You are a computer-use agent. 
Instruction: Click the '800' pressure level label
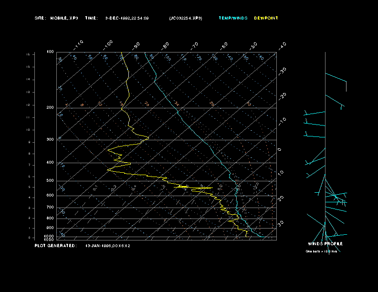tap(50, 218)
